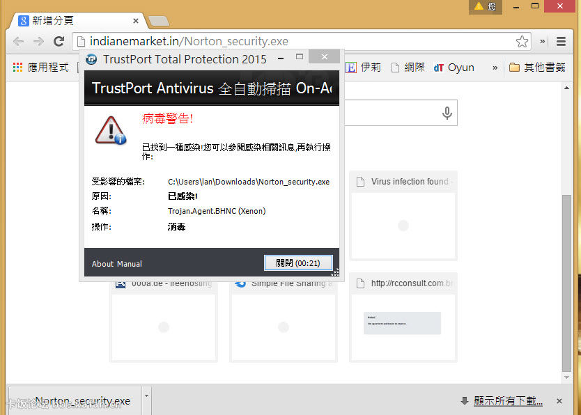Open the 其他書籤 bookmarks folder
The image size is (581, 415).
(x=536, y=68)
